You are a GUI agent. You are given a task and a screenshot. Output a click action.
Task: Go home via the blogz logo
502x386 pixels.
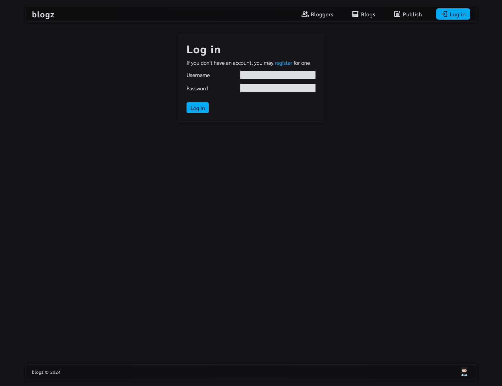click(43, 15)
